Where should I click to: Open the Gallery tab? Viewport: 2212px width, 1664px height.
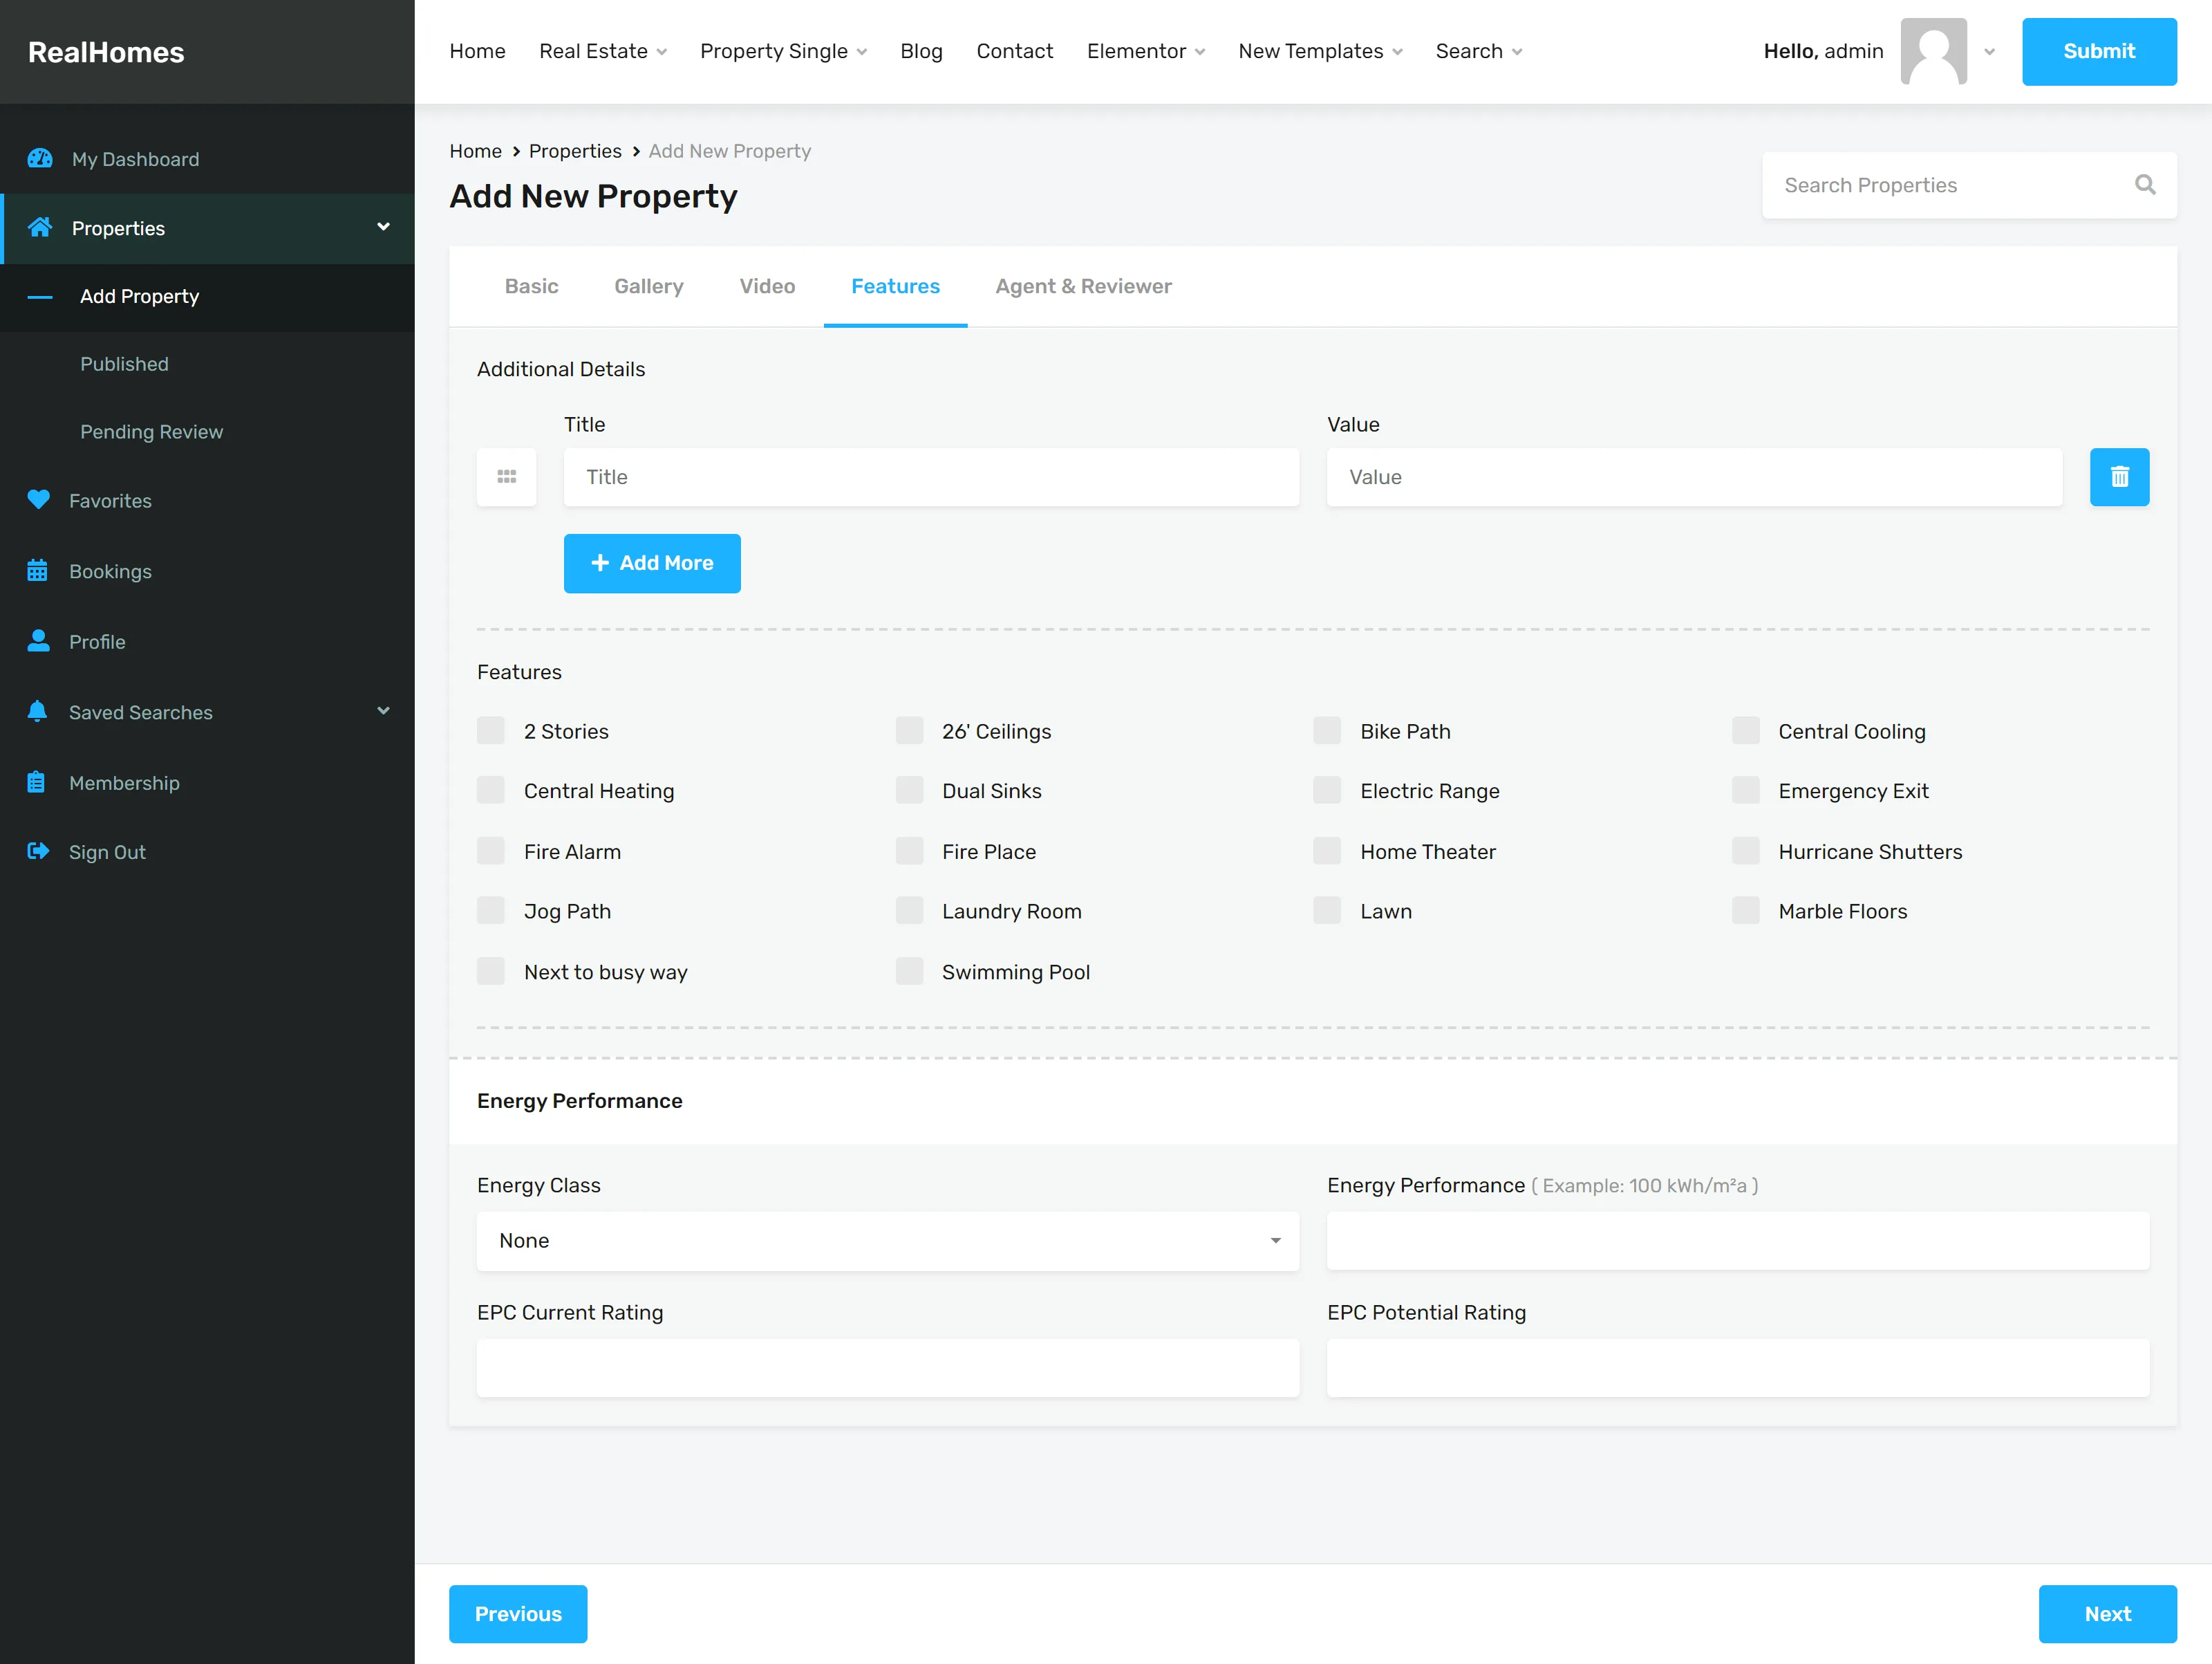click(x=649, y=286)
